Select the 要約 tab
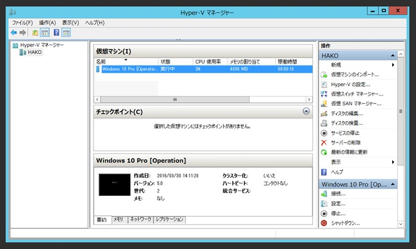The image size is (416, 249). pos(102,220)
